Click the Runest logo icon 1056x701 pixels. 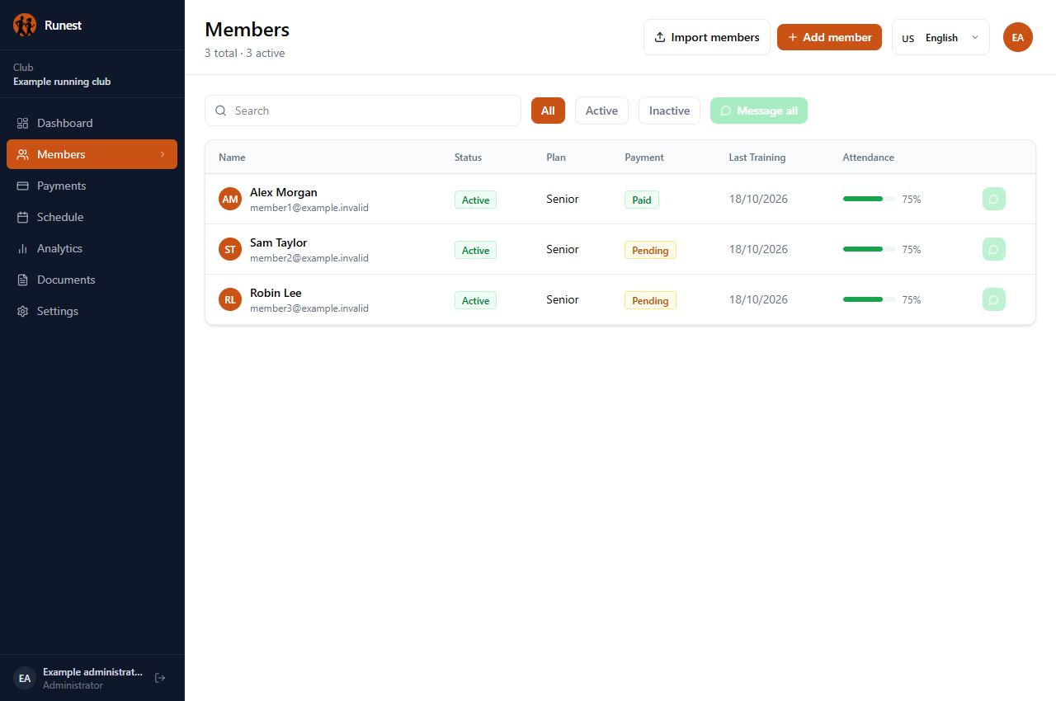pos(25,25)
